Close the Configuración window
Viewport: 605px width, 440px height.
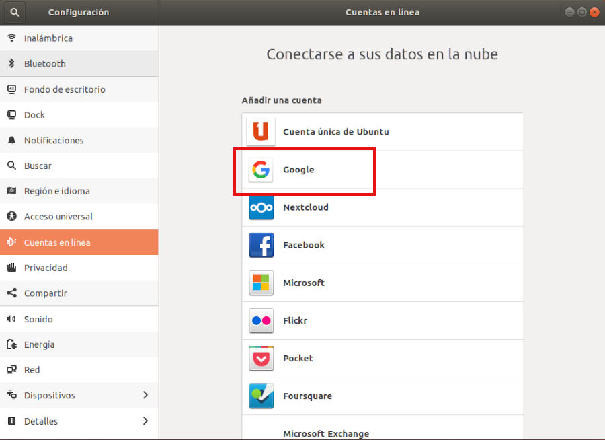[594, 12]
